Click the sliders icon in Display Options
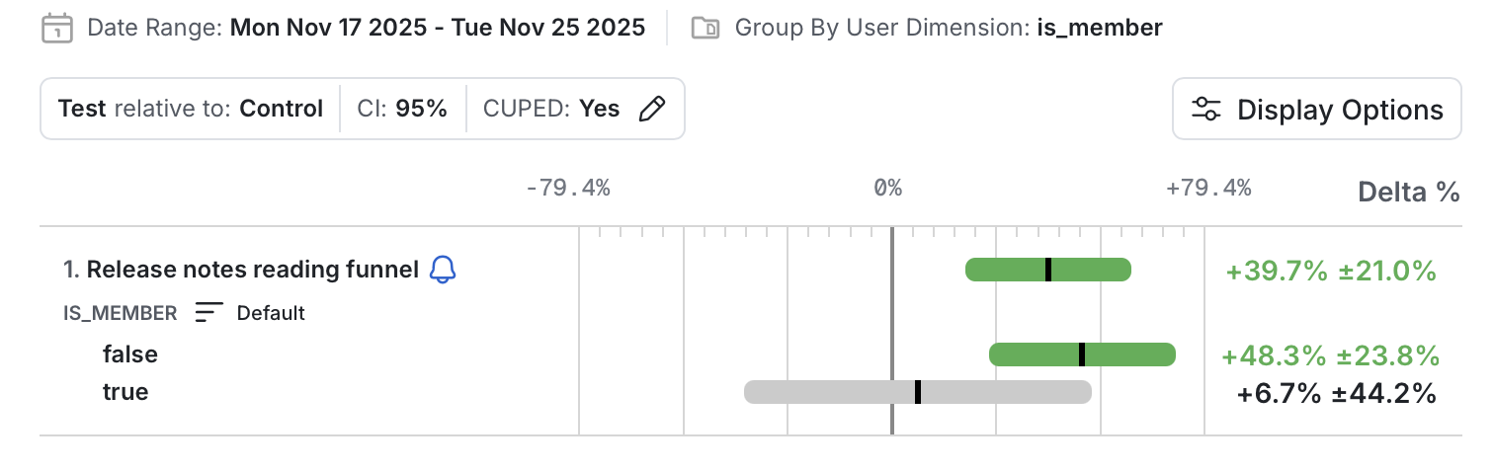 [1206, 110]
